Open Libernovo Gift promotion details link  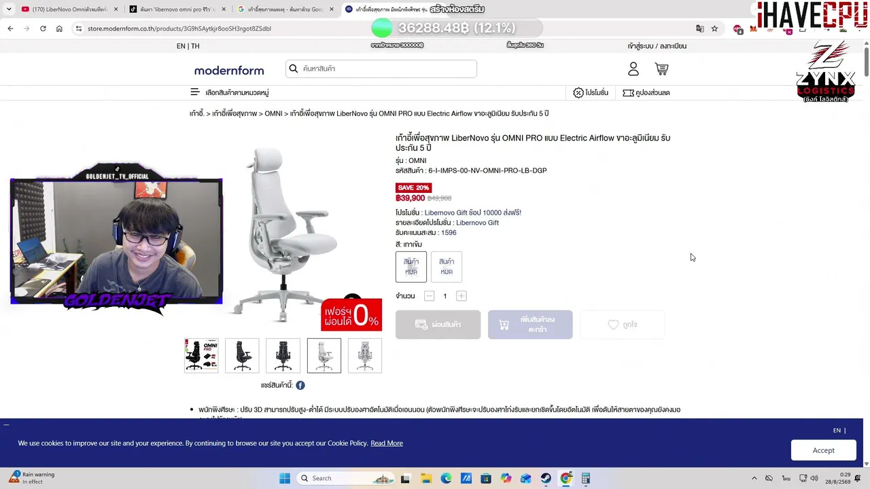point(477,223)
